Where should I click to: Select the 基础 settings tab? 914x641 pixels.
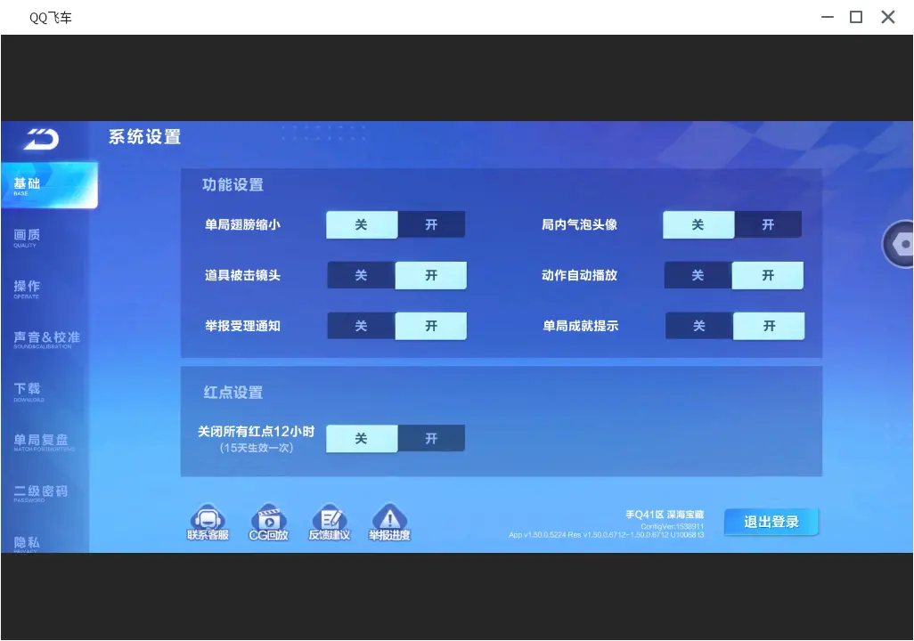coord(49,186)
